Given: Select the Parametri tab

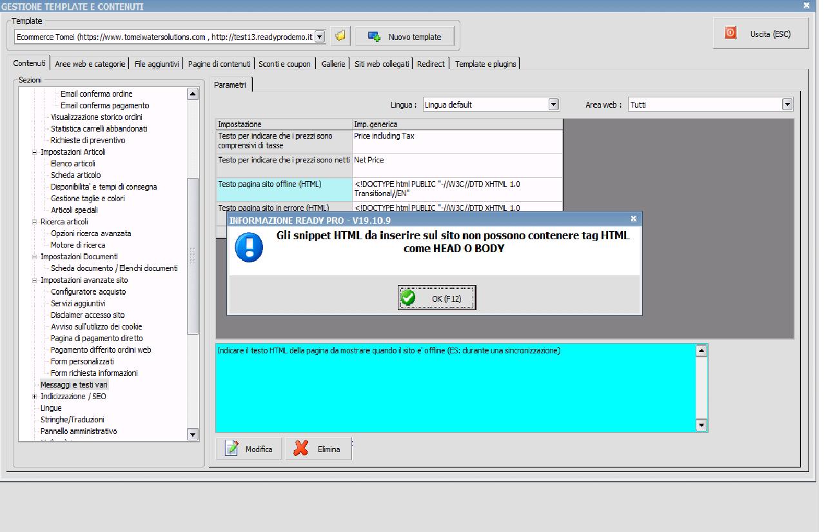Looking at the screenshot, I should pyautogui.click(x=230, y=84).
